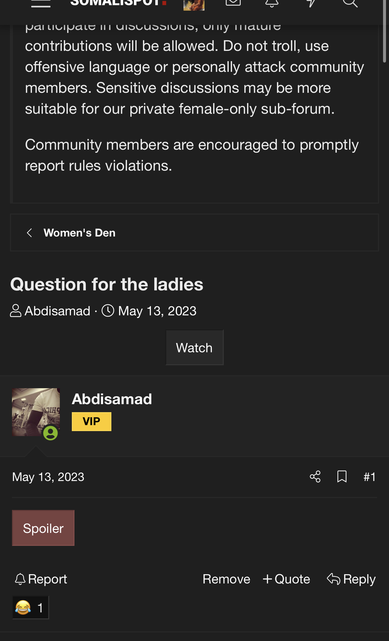Click Remove on the post

pyautogui.click(x=226, y=579)
